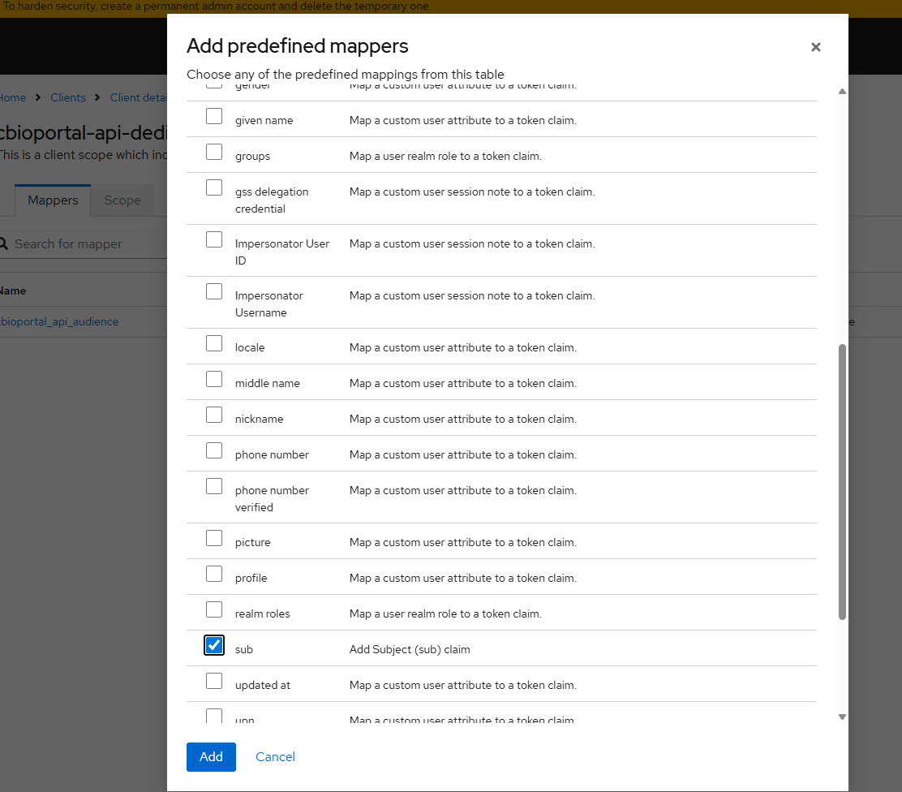Uncheck the sub mapper checkbox

point(214,645)
